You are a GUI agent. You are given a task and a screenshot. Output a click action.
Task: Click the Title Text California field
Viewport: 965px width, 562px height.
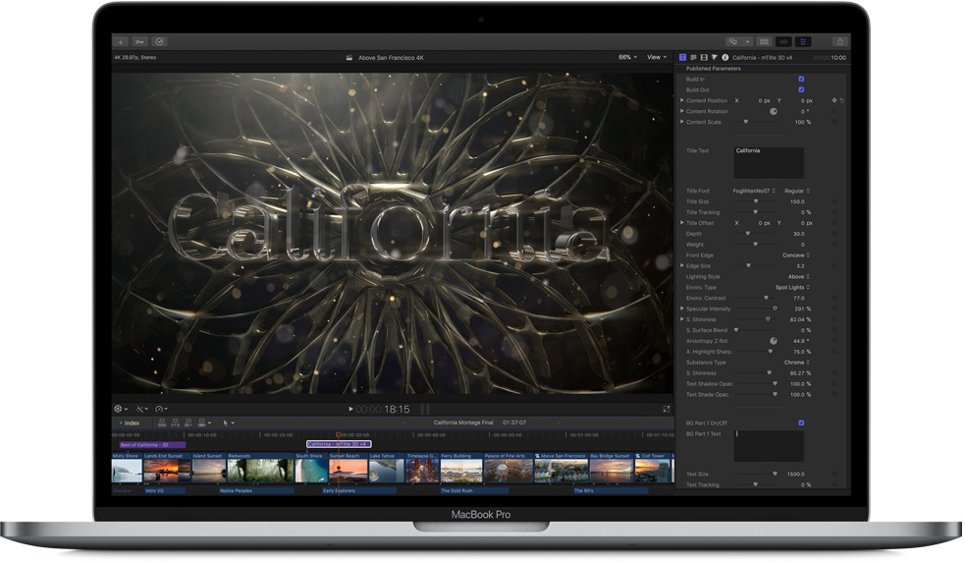(x=769, y=163)
